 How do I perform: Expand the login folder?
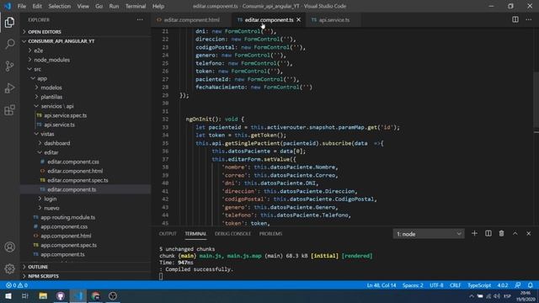click(x=86, y=199)
